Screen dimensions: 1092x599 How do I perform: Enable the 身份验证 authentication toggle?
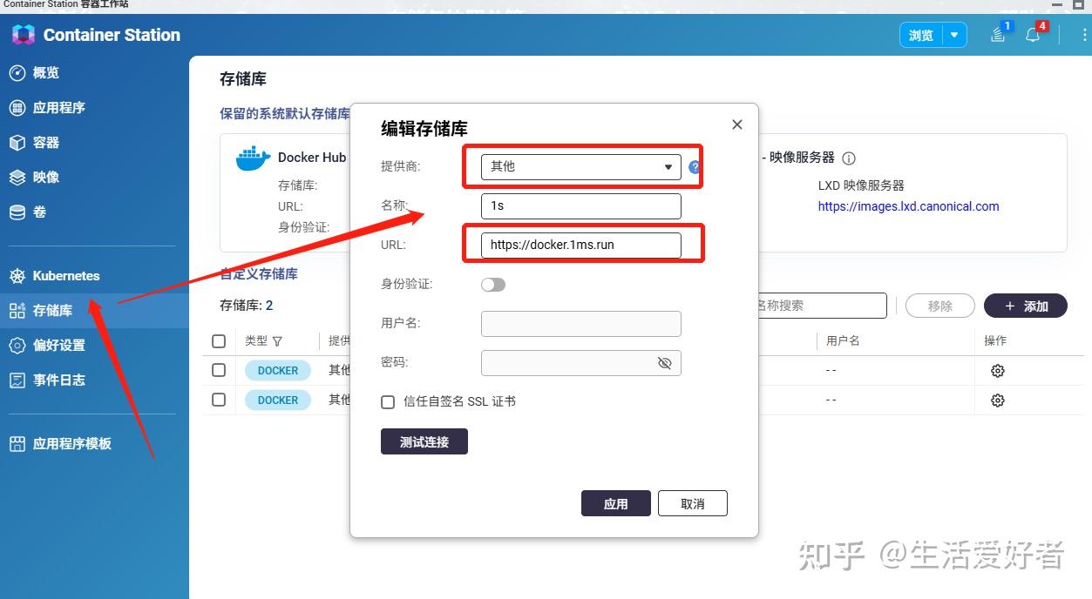point(492,284)
